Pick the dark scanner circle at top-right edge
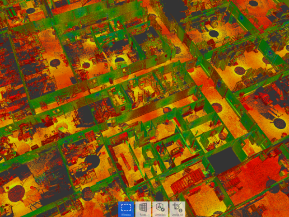289x217 pixels. coord(253,3)
